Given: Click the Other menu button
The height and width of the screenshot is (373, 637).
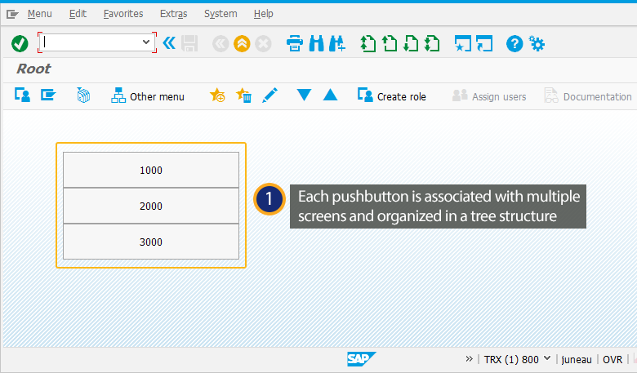Looking at the screenshot, I should [x=148, y=96].
